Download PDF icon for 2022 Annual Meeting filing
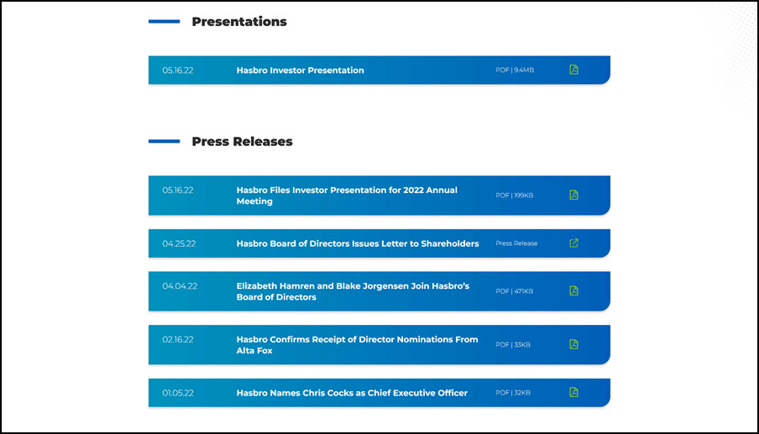This screenshot has width=759, height=434. [x=574, y=195]
